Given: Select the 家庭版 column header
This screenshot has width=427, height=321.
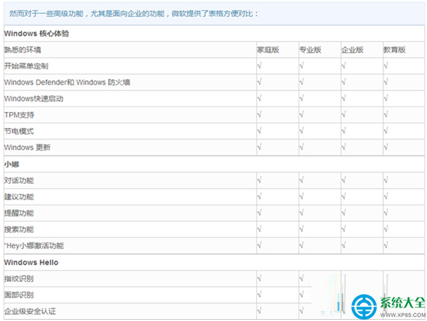Looking at the screenshot, I should pyautogui.click(x=268, y=49).
